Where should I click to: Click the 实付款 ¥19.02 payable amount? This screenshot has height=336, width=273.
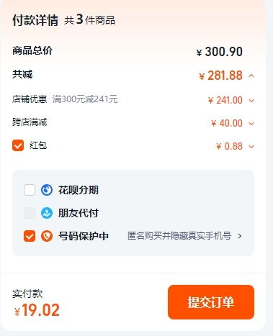coord(37,310)
